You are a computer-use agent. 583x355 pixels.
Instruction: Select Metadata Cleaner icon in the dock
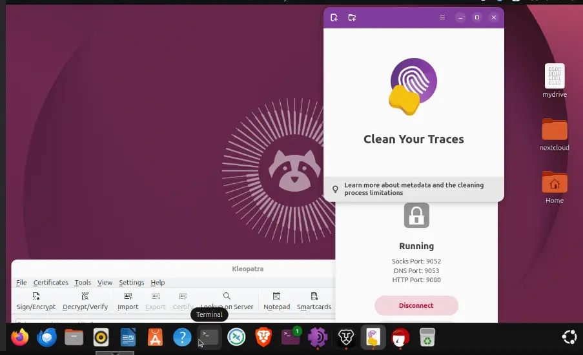(x=373, y=338)
